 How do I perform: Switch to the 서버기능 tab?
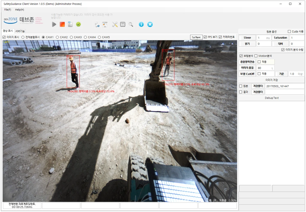[20, 31]
